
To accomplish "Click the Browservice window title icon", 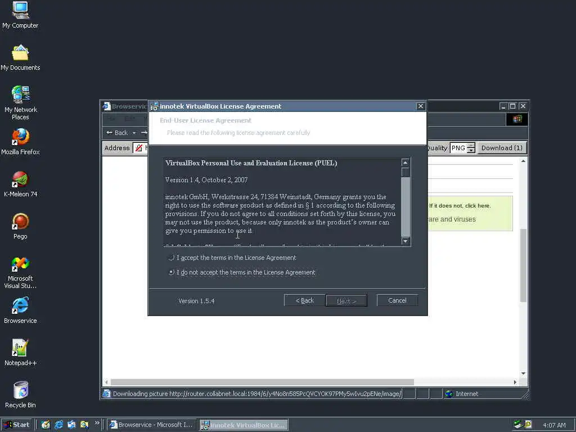I will pos(107,106).
